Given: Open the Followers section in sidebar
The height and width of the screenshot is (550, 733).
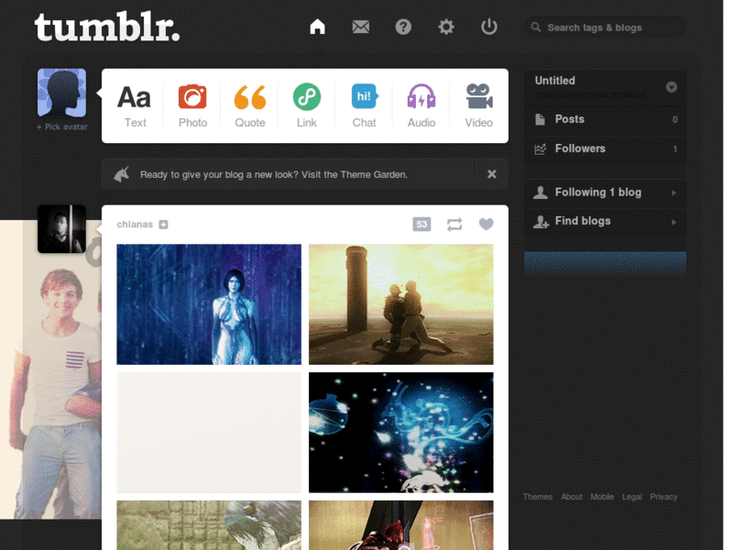Looking at the screenshot, I should tap(606, 149).
